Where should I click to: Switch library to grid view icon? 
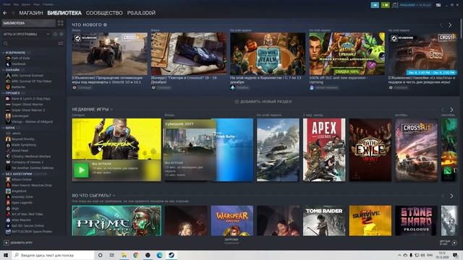[x=61, y=23]
